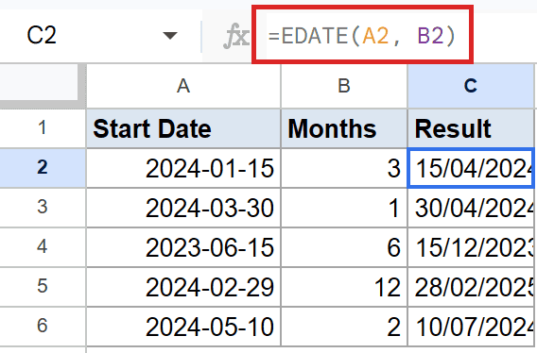Click the Months header cell
Image resolution: width=537 pixels, height=353 pixels.
pos(344,128)
